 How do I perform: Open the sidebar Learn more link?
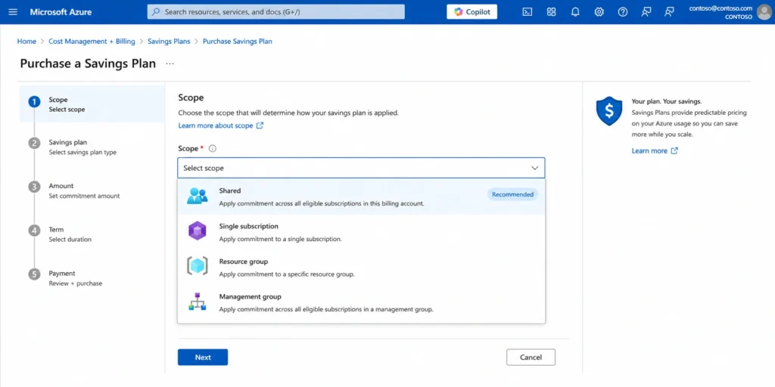click(x=655, y=151)
